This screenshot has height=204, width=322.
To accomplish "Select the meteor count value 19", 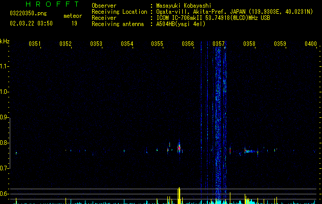I will click(74, 23).
